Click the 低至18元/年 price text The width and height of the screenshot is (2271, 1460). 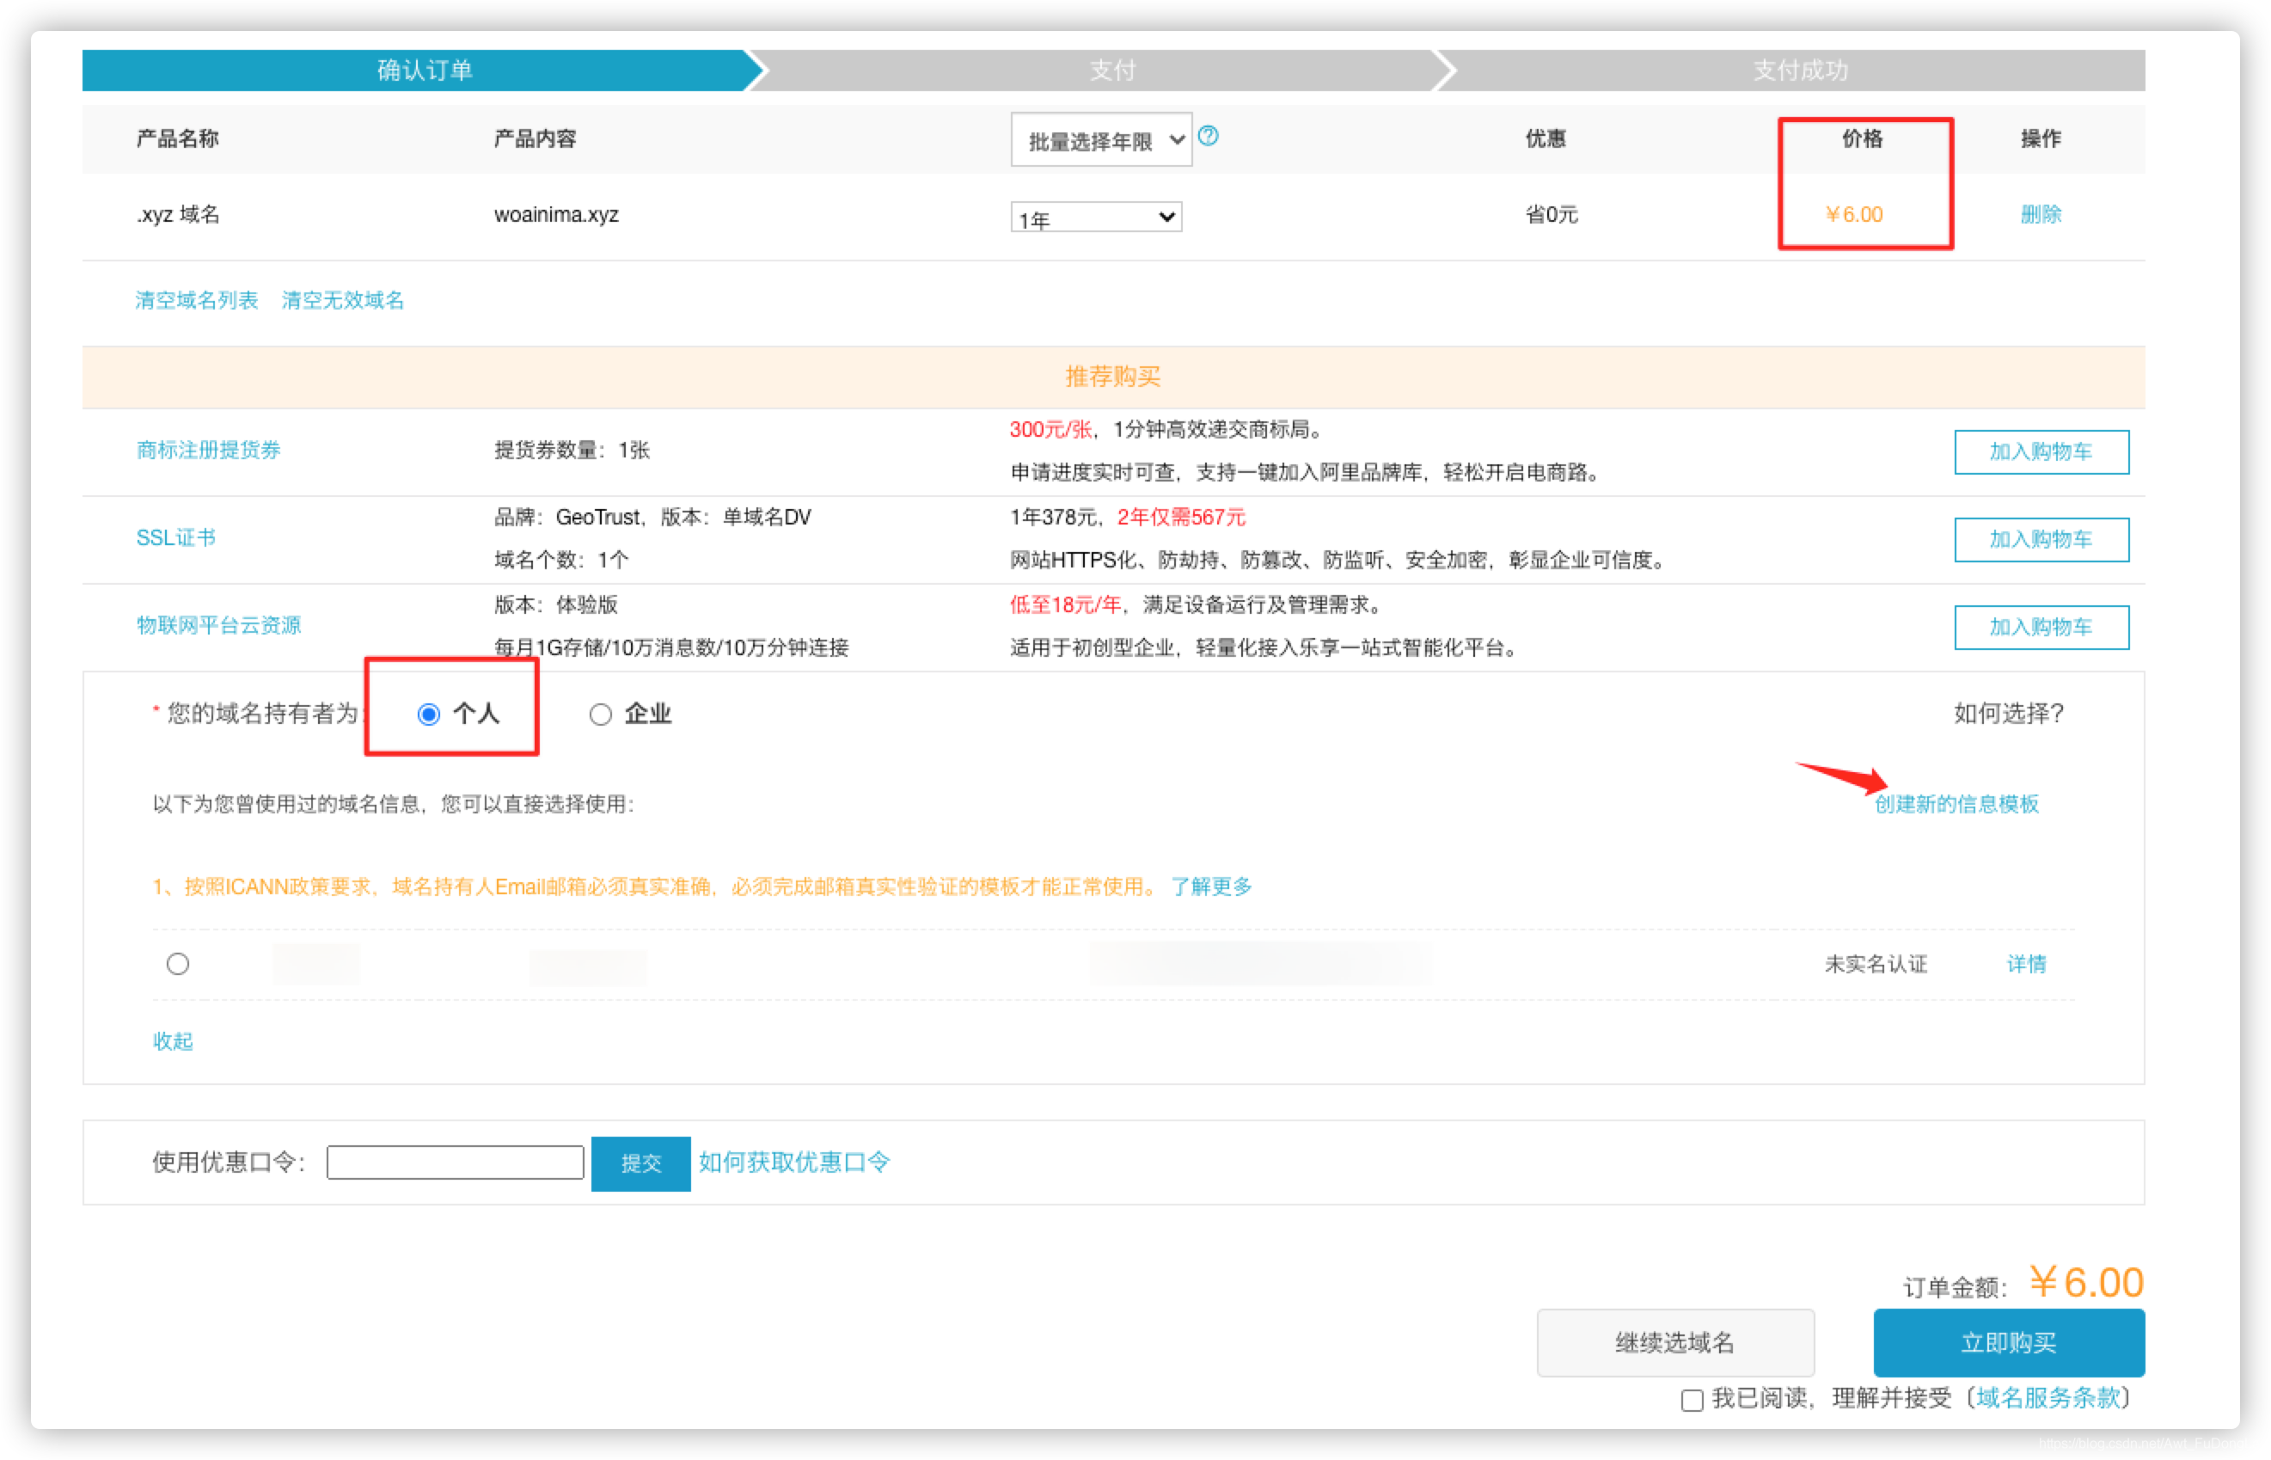point(1065,604)
